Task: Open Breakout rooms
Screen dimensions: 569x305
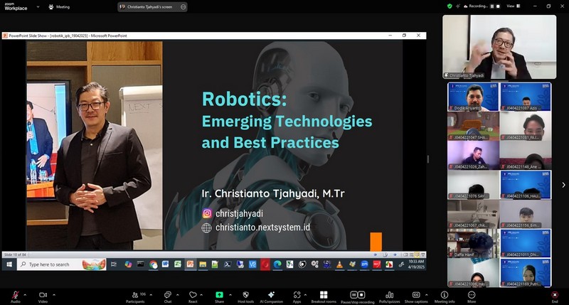Action: coord(324,294)
